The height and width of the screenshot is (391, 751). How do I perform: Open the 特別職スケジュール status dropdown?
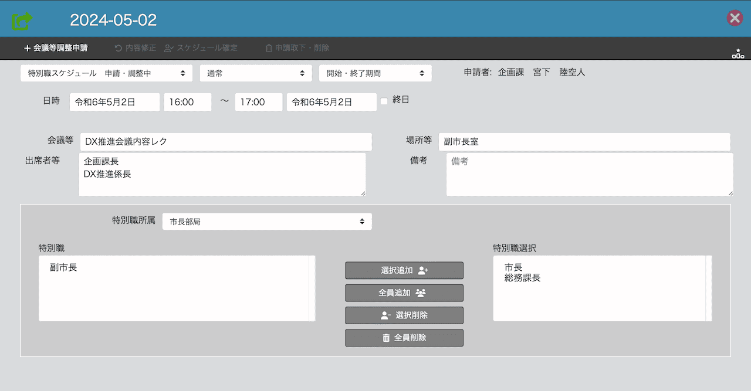[x=106, y=73]
